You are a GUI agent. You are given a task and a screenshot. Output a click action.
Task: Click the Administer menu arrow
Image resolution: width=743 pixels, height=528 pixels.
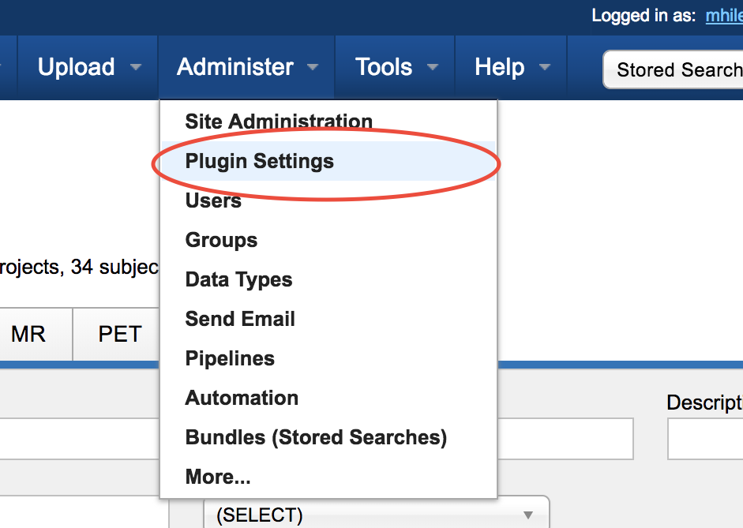coord(313,68)
